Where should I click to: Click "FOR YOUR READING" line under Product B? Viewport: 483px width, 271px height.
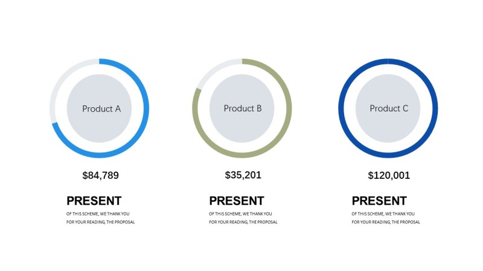point(243,222)
